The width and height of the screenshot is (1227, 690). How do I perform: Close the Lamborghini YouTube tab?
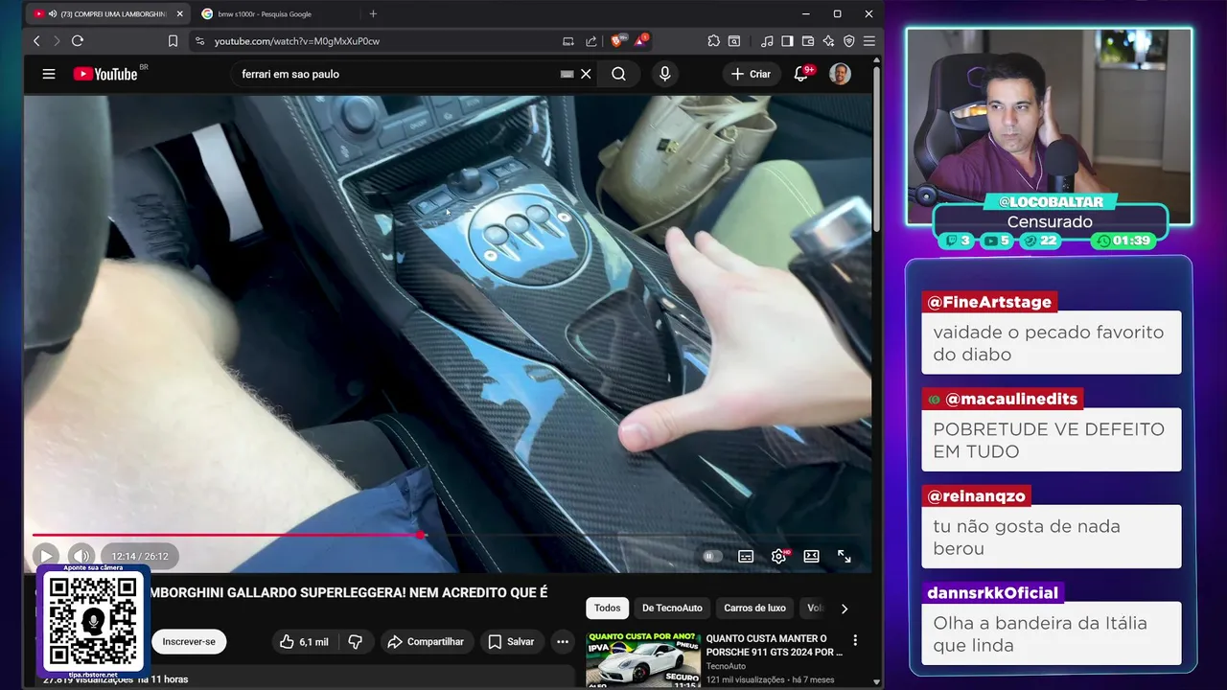coord(179,13)
